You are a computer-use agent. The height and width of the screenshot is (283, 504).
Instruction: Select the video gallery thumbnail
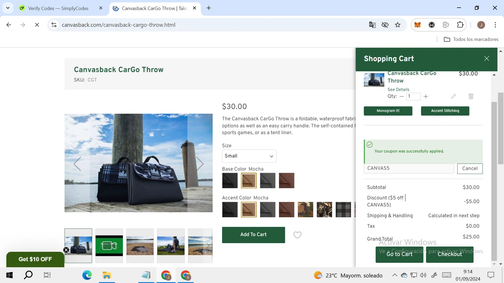click(x=109, y=245)
